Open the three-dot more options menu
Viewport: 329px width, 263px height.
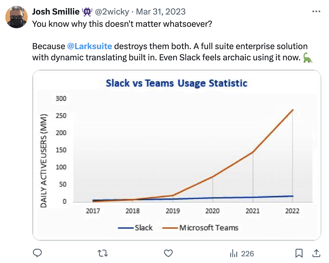(x=316, y=11)
